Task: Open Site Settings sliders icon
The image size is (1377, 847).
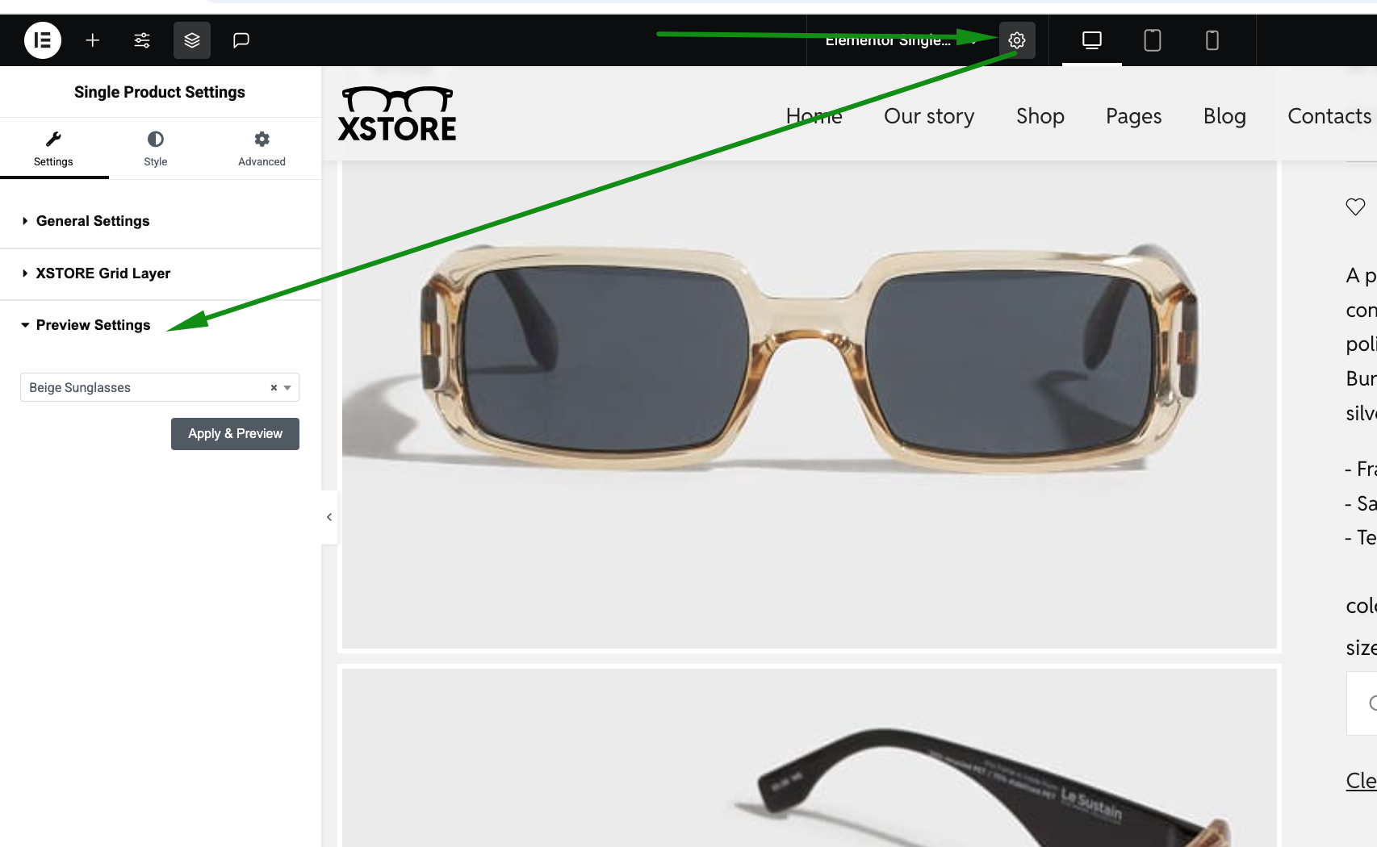Action: coord(142,40)
